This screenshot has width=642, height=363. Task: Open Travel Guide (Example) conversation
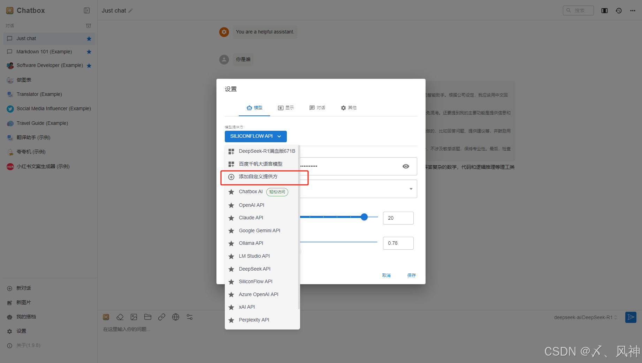[49, 123]
